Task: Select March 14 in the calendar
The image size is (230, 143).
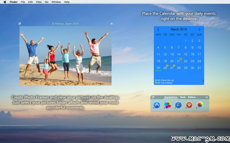Action: pos(179,54)
